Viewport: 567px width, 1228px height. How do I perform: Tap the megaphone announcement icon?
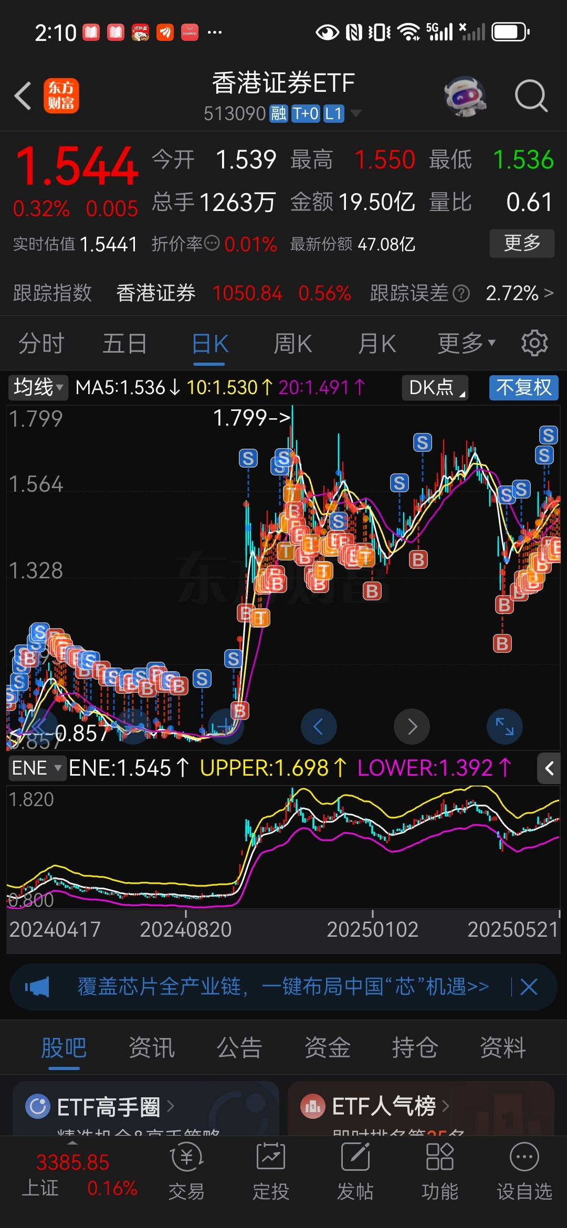[37, 987]
